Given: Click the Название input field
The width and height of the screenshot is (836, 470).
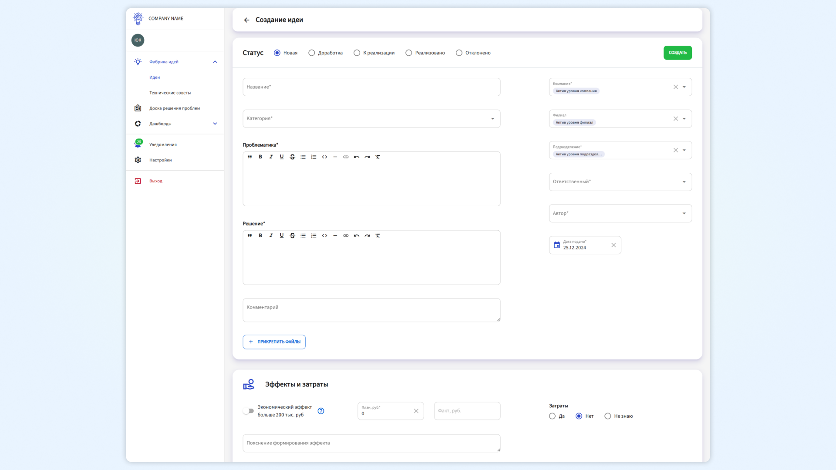Looking at the screenshot, I should 371,87.
